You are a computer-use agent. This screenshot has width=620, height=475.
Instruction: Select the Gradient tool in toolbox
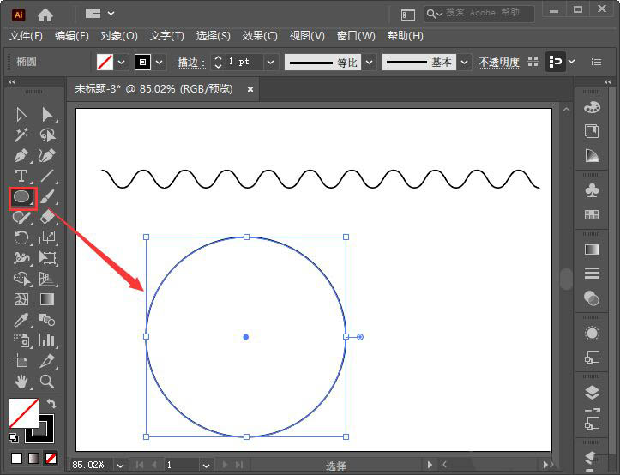pyautogui.click(x=47, y=299)
